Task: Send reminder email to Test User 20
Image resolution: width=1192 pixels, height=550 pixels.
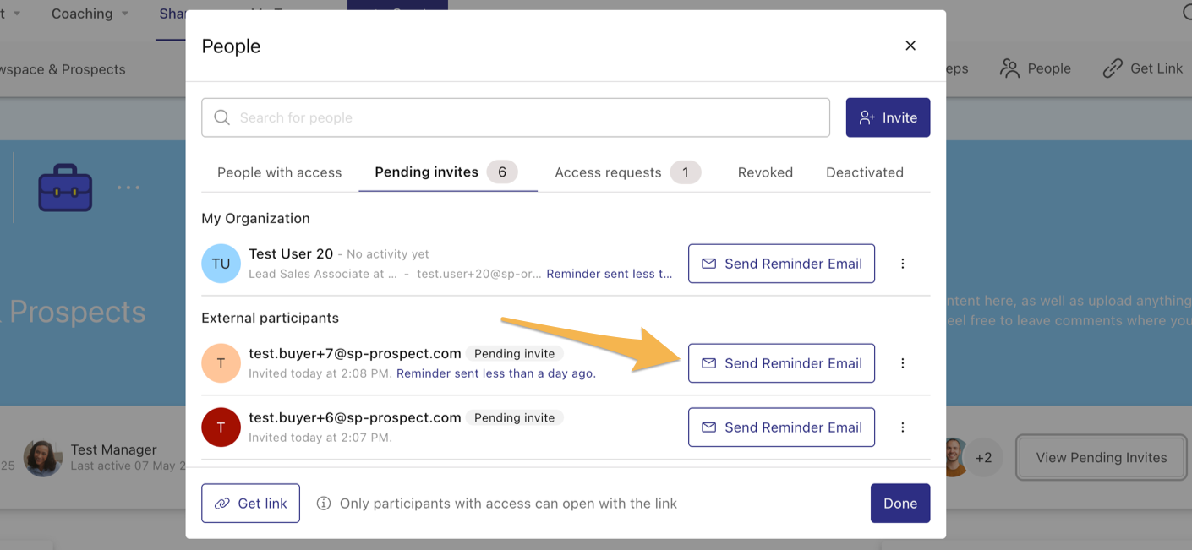Action: pyautogui.click(x=781, y=264)
